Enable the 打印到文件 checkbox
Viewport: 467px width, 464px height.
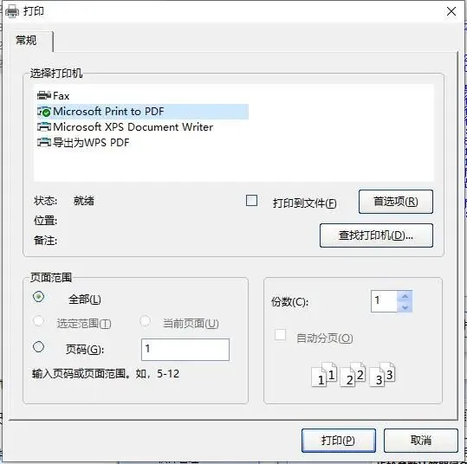pos(251,201)
